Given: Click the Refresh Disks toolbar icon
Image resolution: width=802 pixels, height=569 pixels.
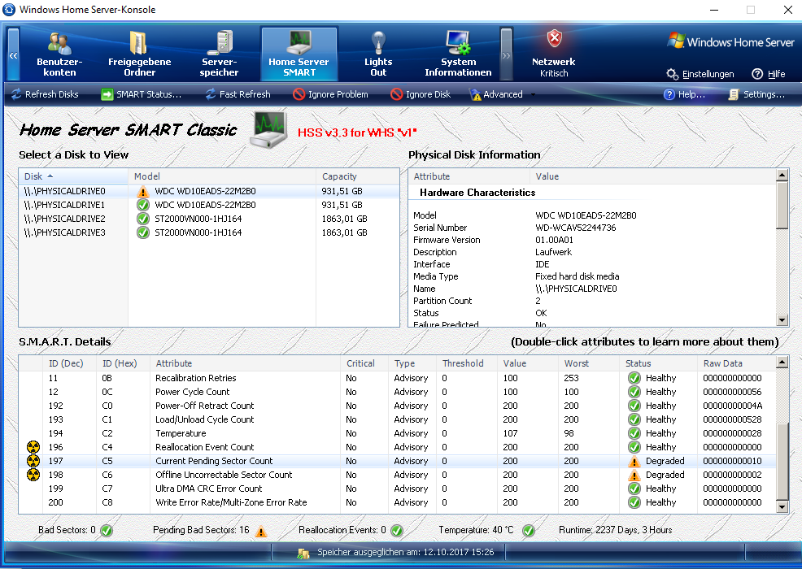Looking at the screenshot, I should [16, 94].
